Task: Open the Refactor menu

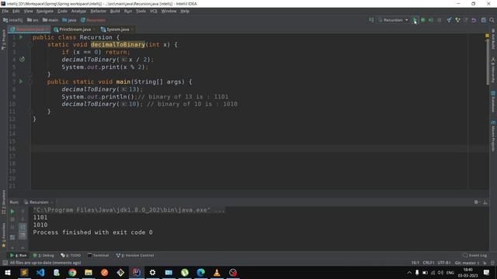Action: (99, 11)
